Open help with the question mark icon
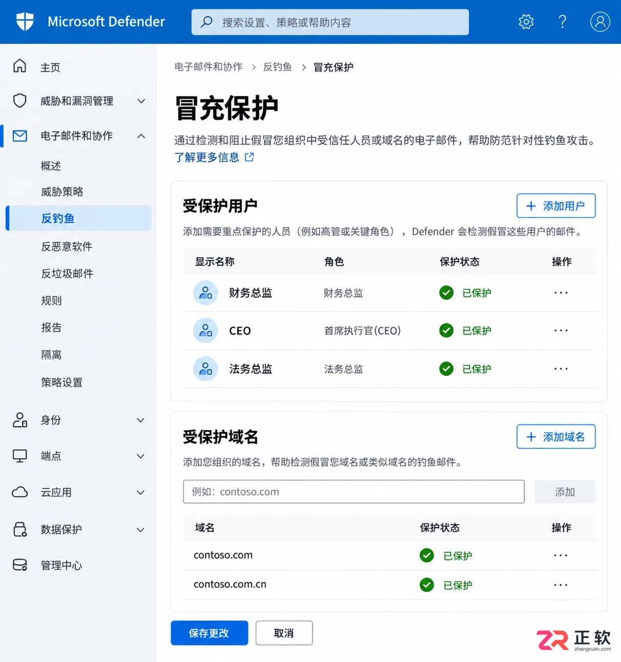The width and height of the screenshot is (621, 662). click(x=562, y=21)
